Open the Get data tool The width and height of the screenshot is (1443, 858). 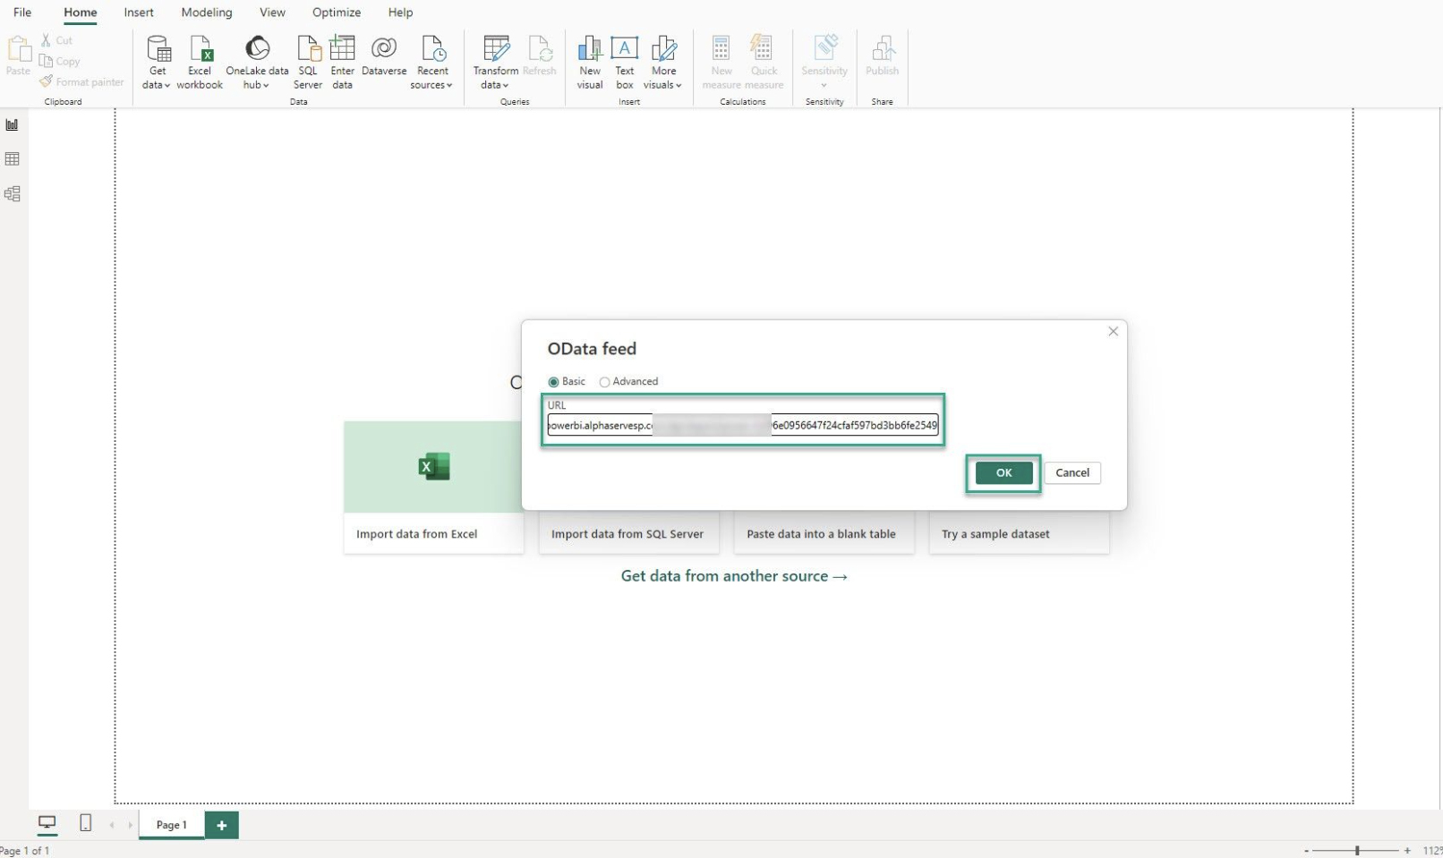[158, 59]
